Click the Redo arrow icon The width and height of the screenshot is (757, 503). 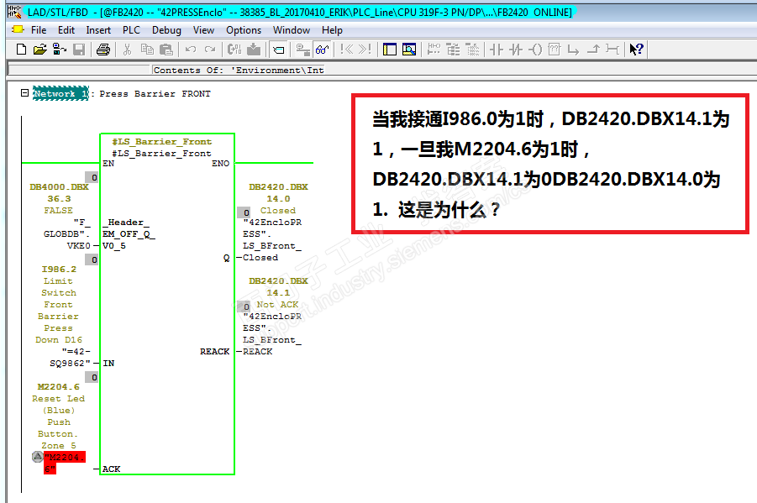[210, 50]
